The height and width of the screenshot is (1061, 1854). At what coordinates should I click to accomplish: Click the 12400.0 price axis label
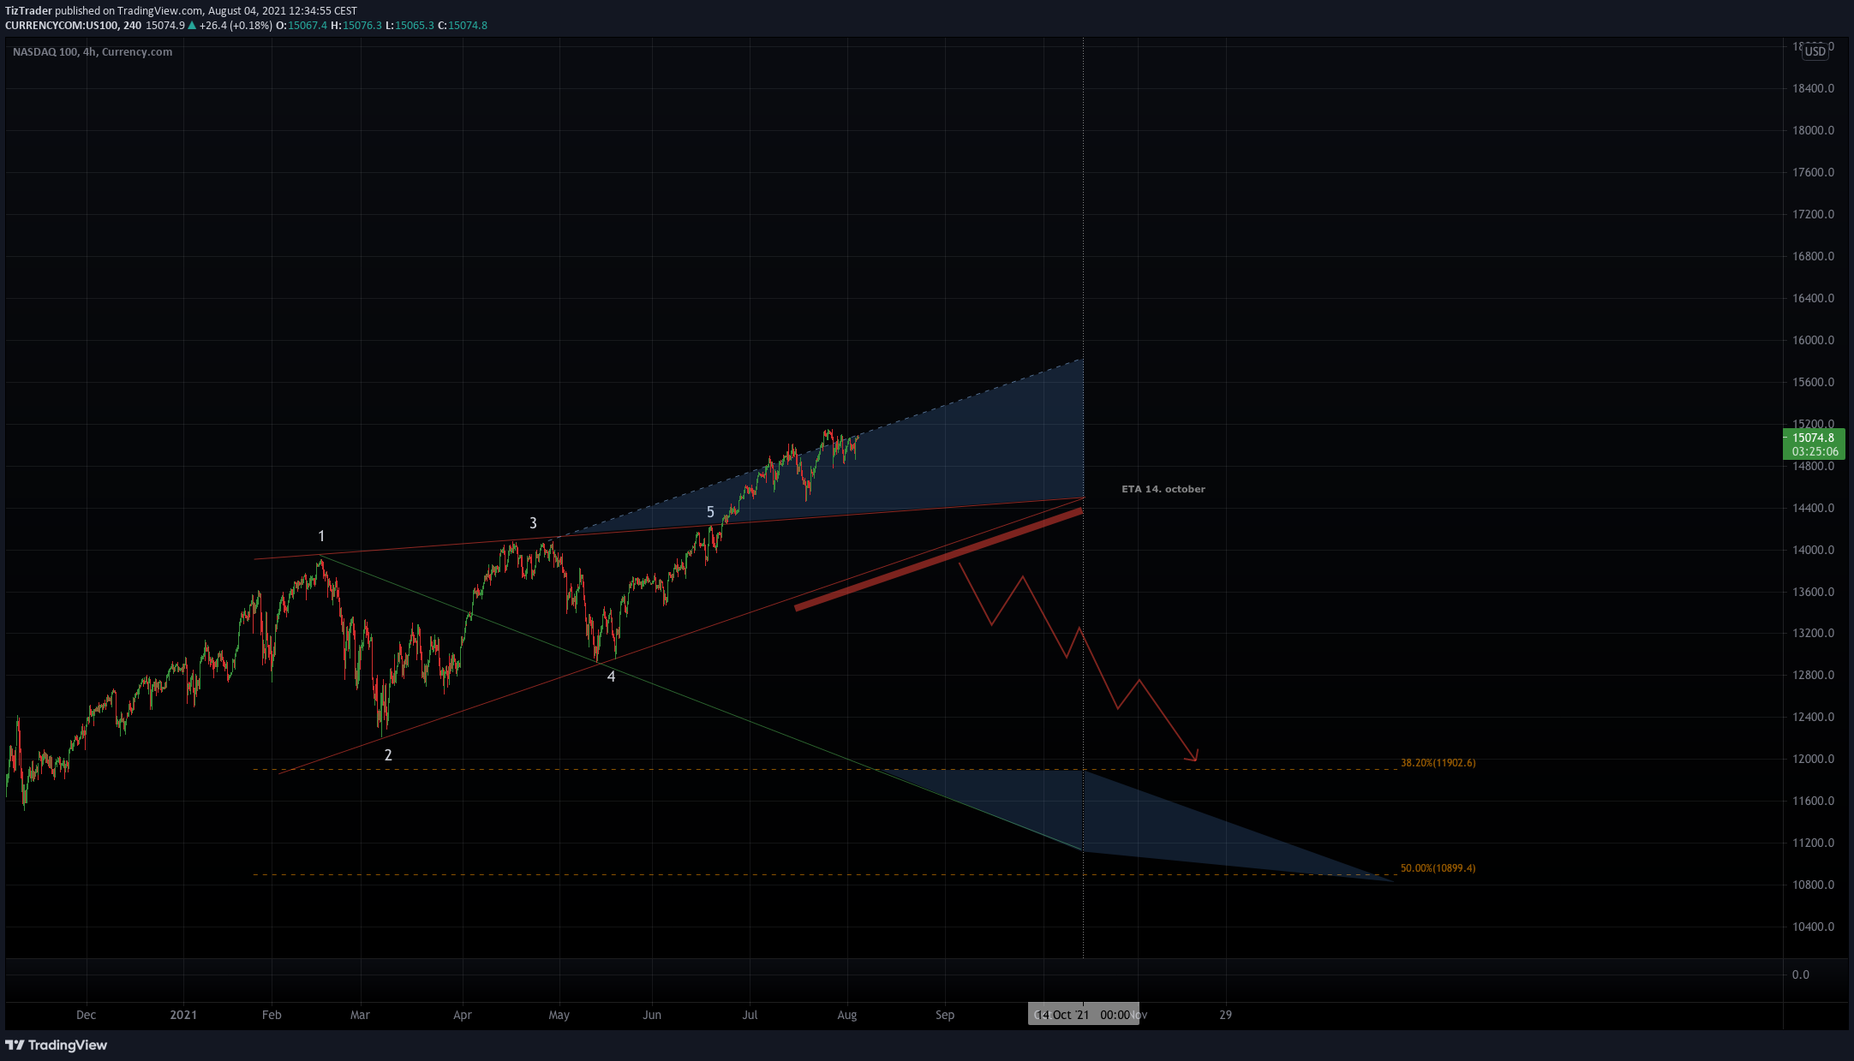point(1813,717)
